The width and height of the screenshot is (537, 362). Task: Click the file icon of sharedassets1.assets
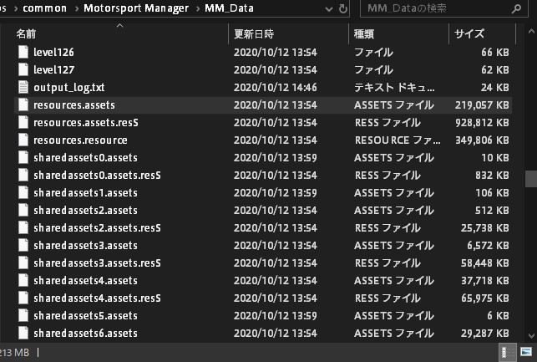tap(23, 192)
